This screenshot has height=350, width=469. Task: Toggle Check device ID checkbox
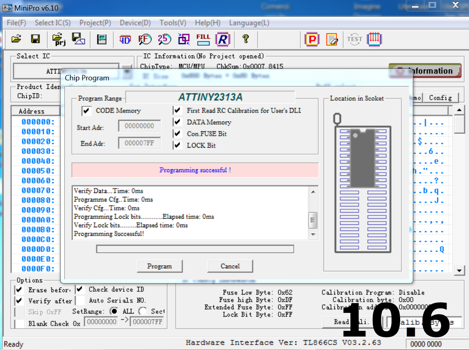click(79, 289)
